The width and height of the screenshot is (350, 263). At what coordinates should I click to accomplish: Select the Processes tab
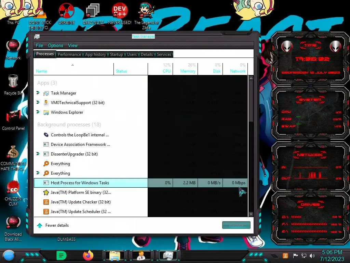45,54
